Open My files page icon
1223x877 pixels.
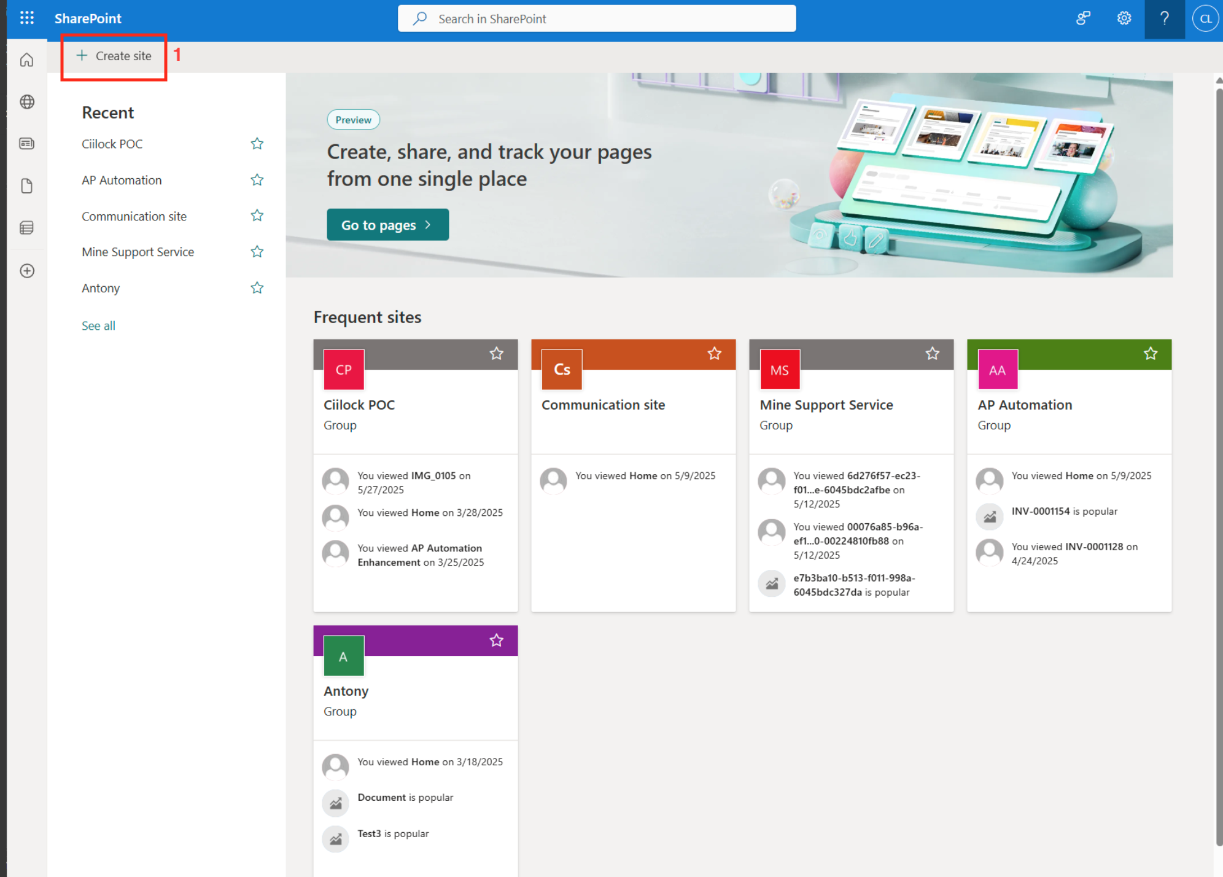[x=27, y=186]
